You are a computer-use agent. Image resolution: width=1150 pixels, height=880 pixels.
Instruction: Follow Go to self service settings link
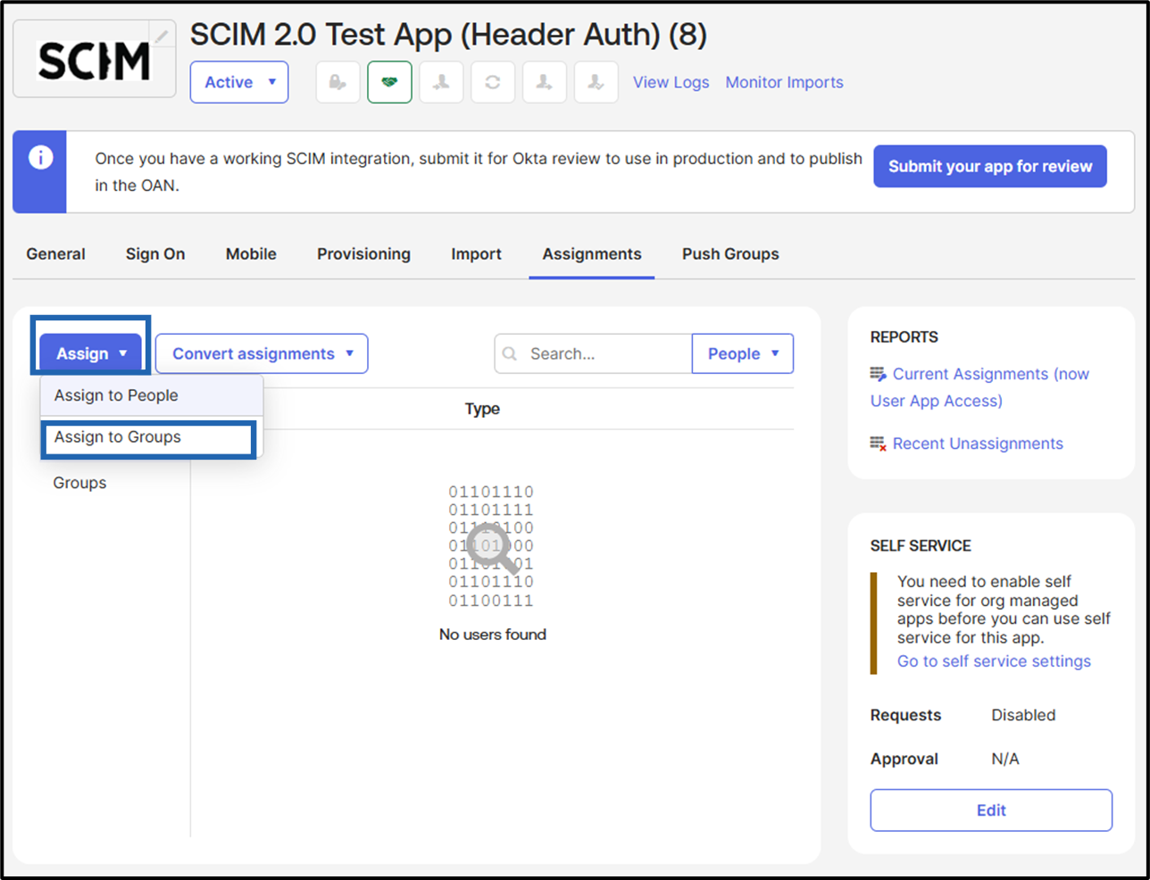pos(994,661)
